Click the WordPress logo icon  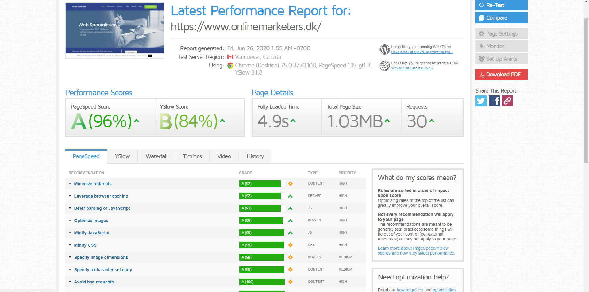384,49
